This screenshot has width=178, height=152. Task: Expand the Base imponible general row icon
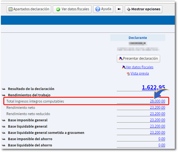click(4, 120)
